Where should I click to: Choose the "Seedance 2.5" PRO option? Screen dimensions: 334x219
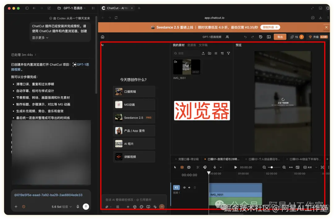click(134, 117)
